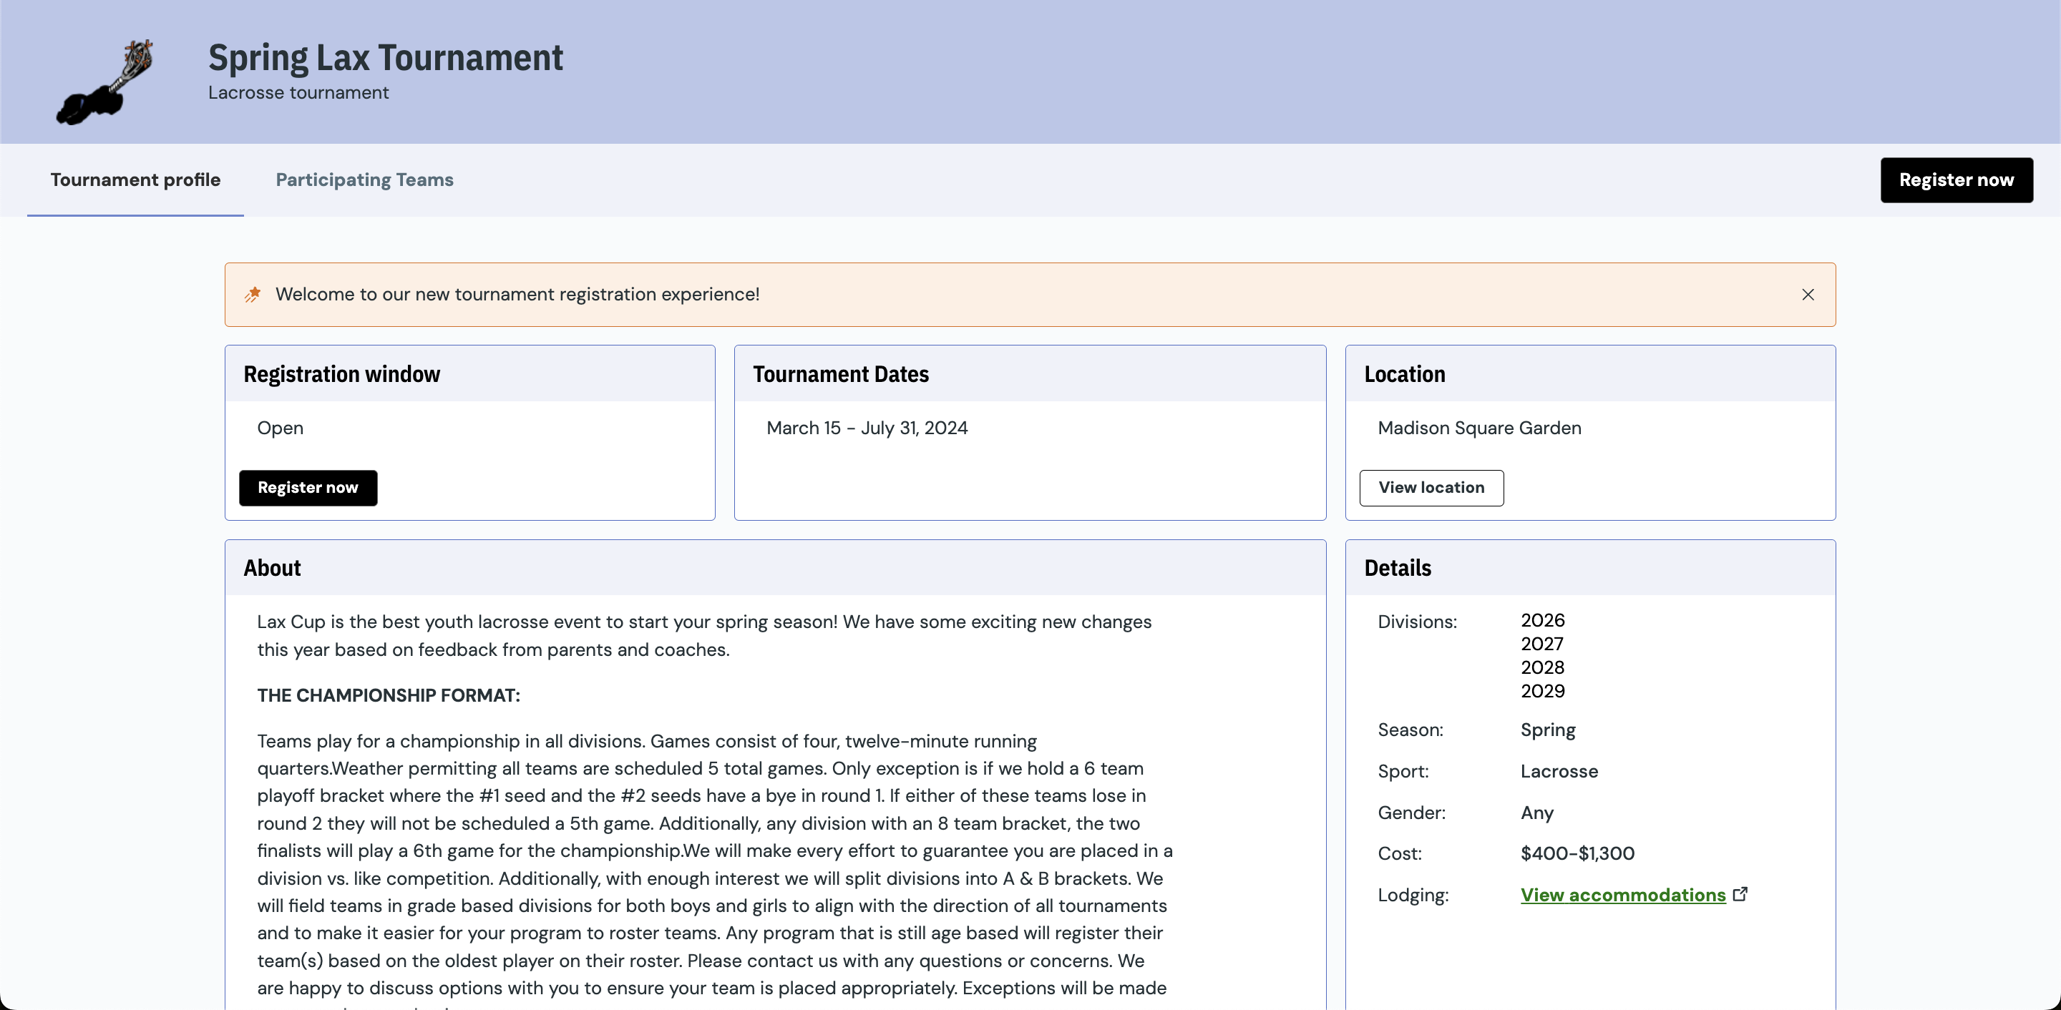Click the Registration window heading
Image resolution: width=2061 pixels, height=1010 pixels.
341,374
